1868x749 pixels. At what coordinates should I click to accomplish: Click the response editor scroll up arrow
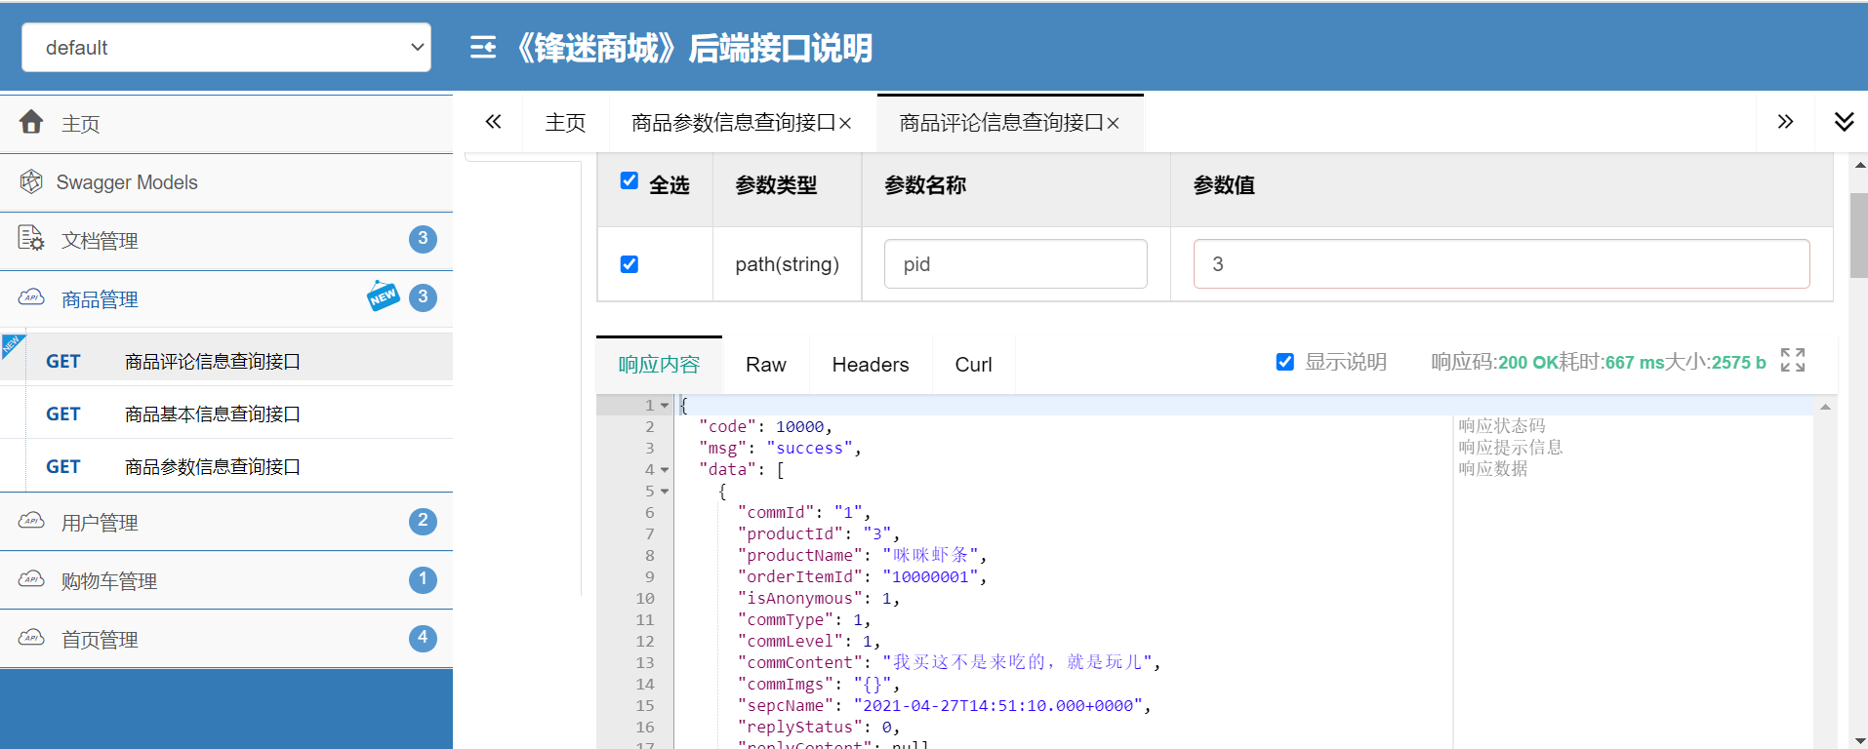[1825, 407]
